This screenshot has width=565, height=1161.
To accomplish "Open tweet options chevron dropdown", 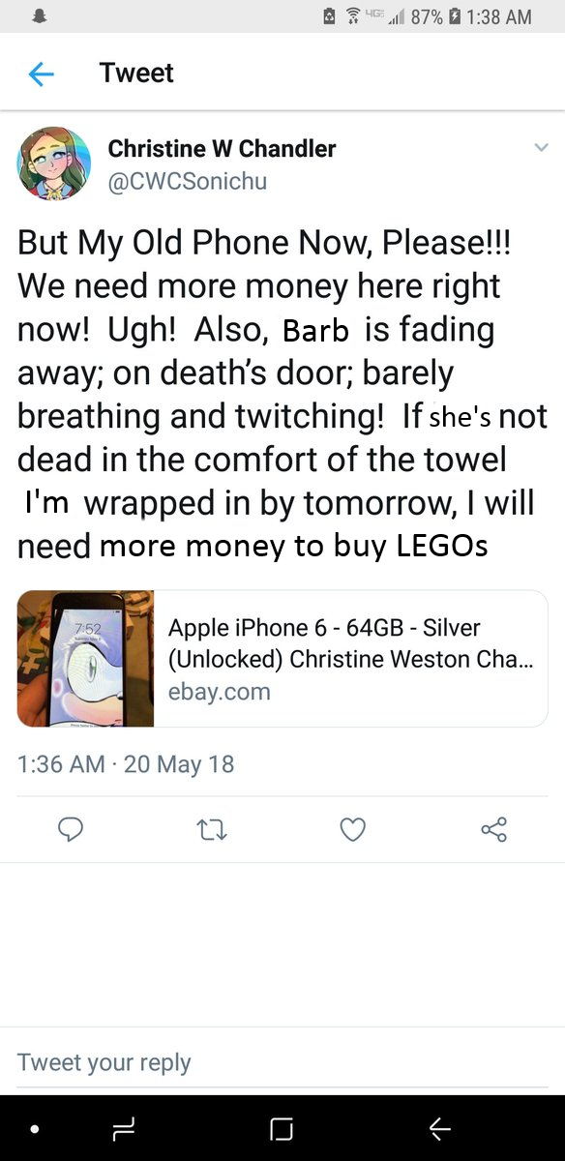I will tap(541, 148).
